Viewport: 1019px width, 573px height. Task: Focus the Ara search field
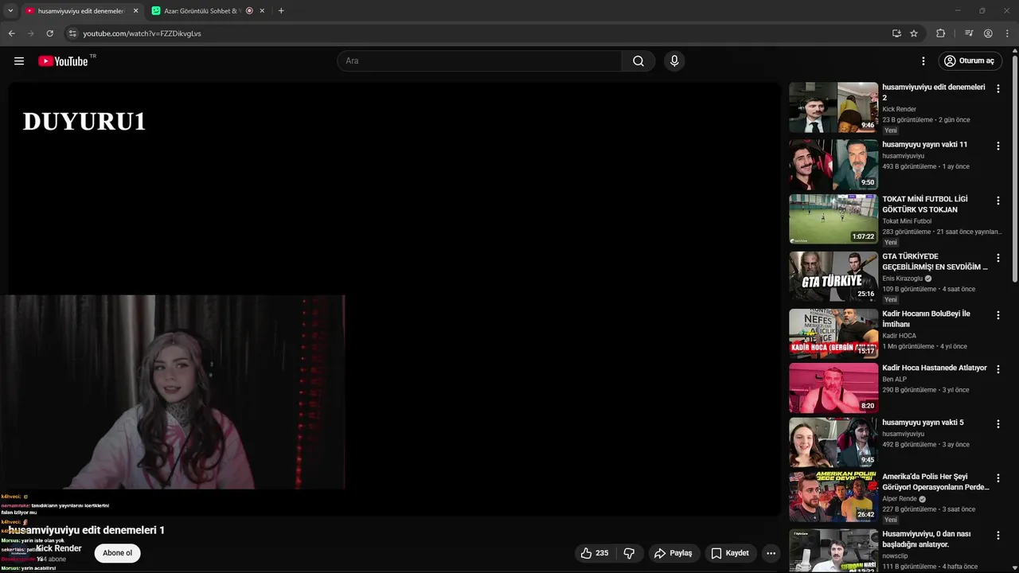480,61
